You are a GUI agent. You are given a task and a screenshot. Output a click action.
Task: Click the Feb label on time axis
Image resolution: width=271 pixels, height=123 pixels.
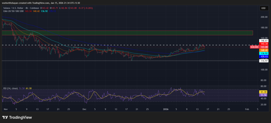[x=247, y=109]
